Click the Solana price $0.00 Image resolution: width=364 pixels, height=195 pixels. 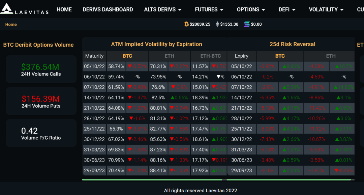(256, 24)
